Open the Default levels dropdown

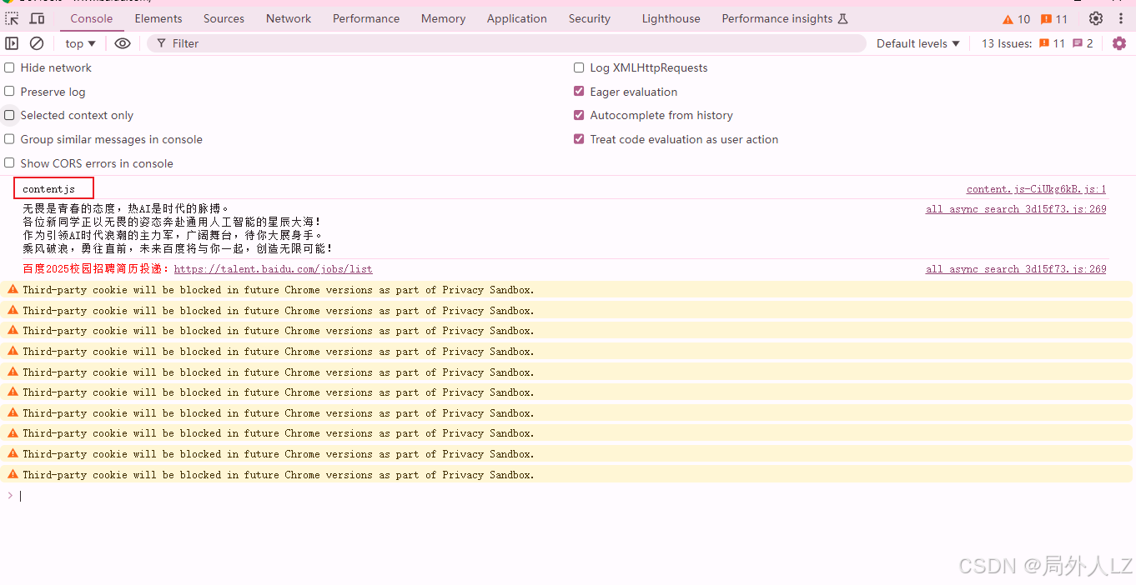point(917,42)
